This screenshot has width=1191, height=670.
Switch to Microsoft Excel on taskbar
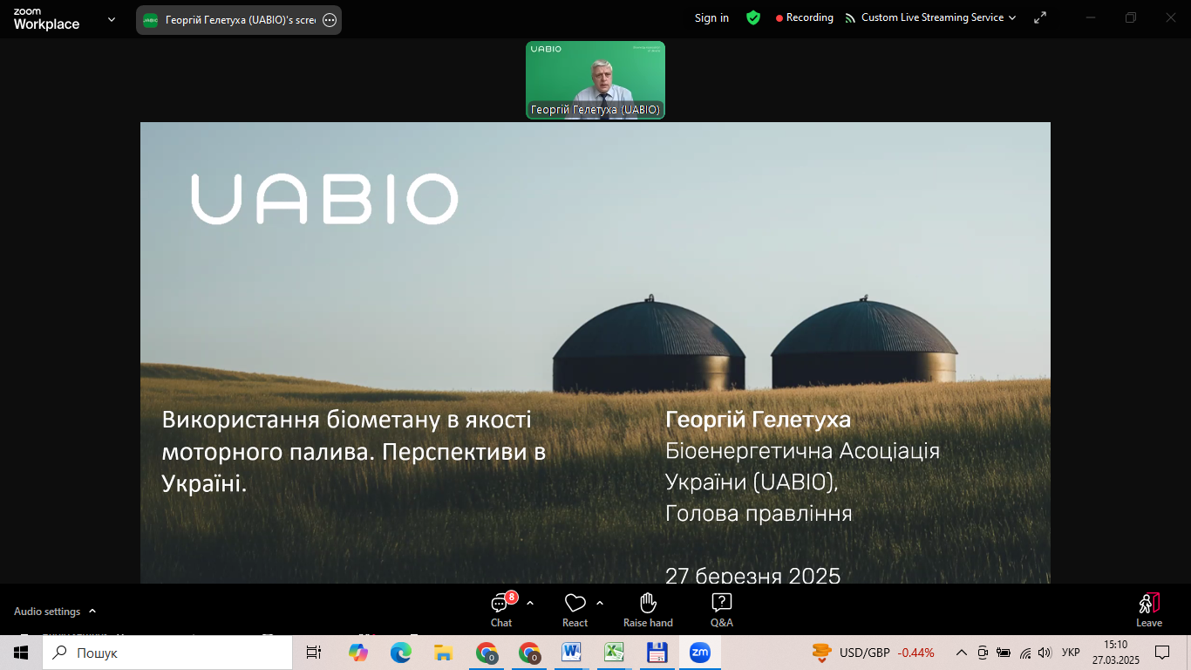pyautogui.click(x=615, y=653)
